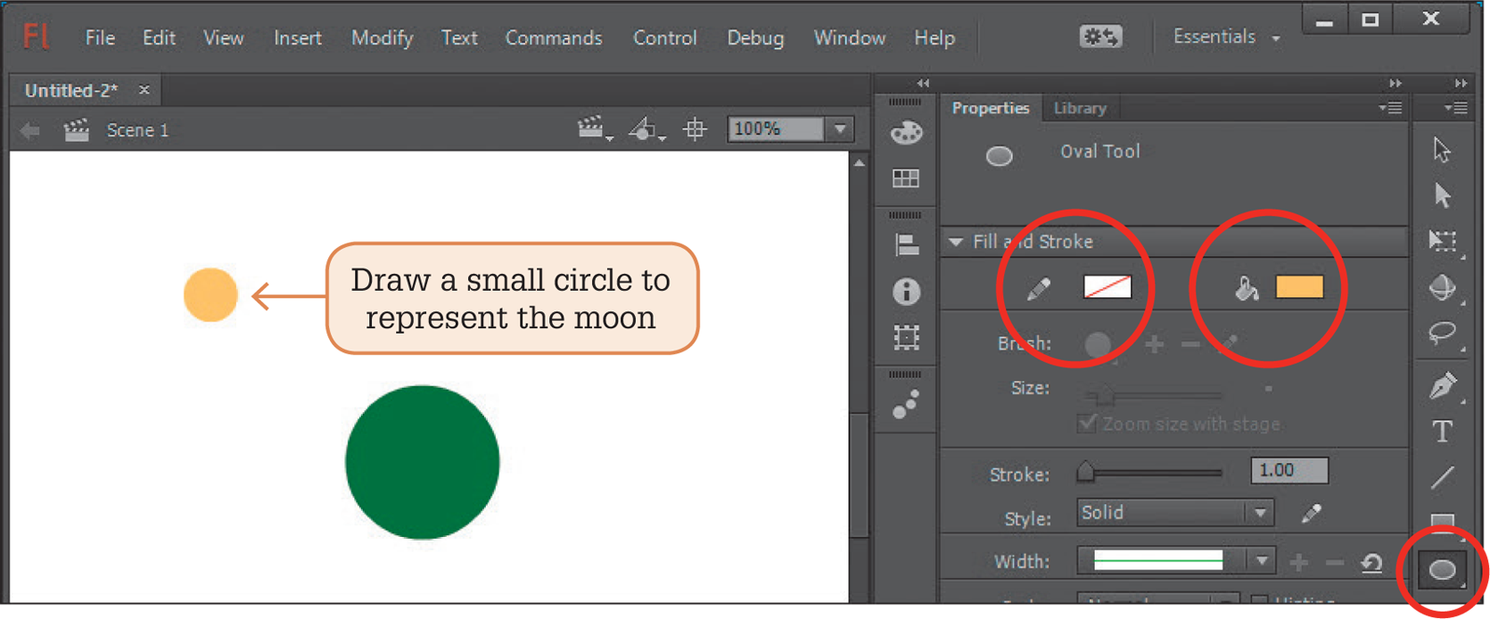Click the Stroke thickness slider handle
This screenshot has width=1490, height=619.
tap(1085, 472)
